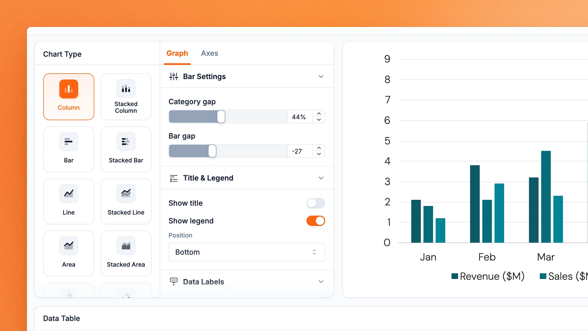Image resolution: width=588 pixels, height=331 pixels.
Task: Open the legend Position dropdown showing Bottom
Action: (x=247, y=252)
